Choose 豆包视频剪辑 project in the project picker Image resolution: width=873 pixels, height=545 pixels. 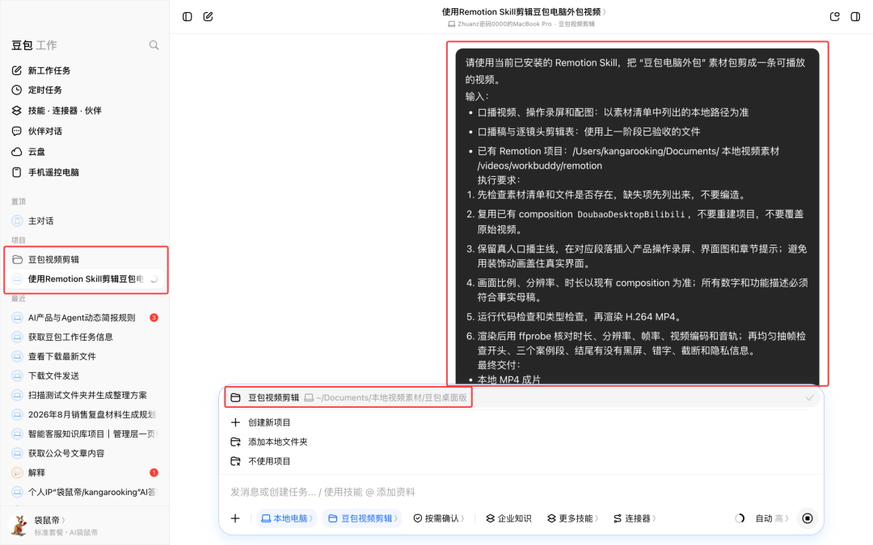[521, 397]
